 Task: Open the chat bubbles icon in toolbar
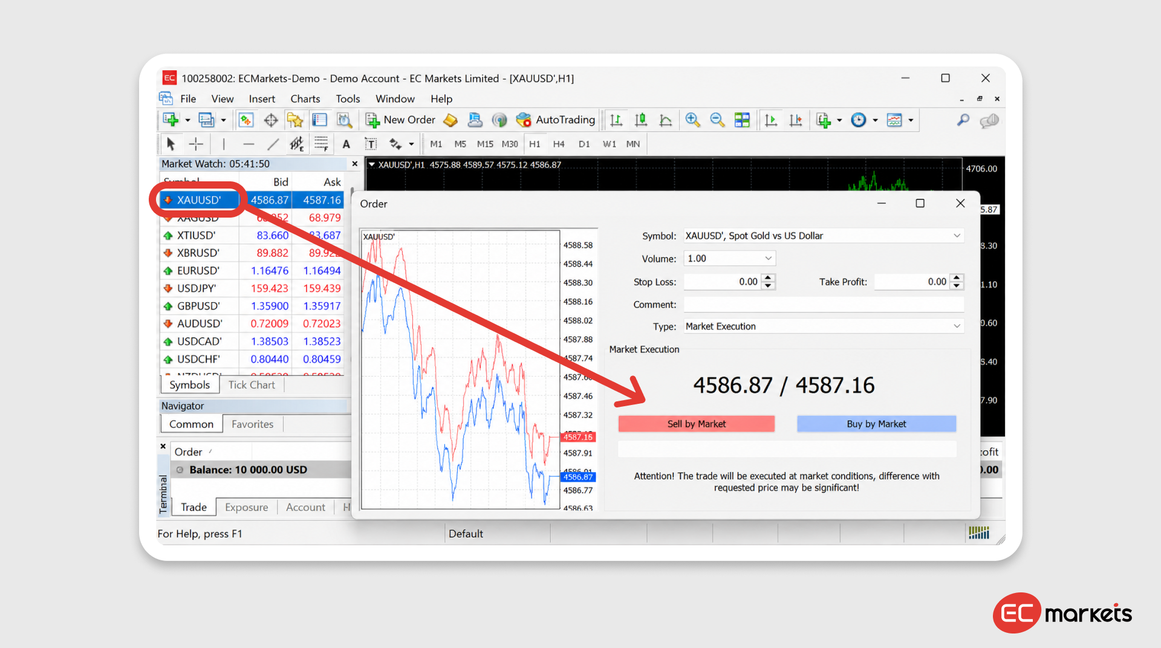point(989,120)
